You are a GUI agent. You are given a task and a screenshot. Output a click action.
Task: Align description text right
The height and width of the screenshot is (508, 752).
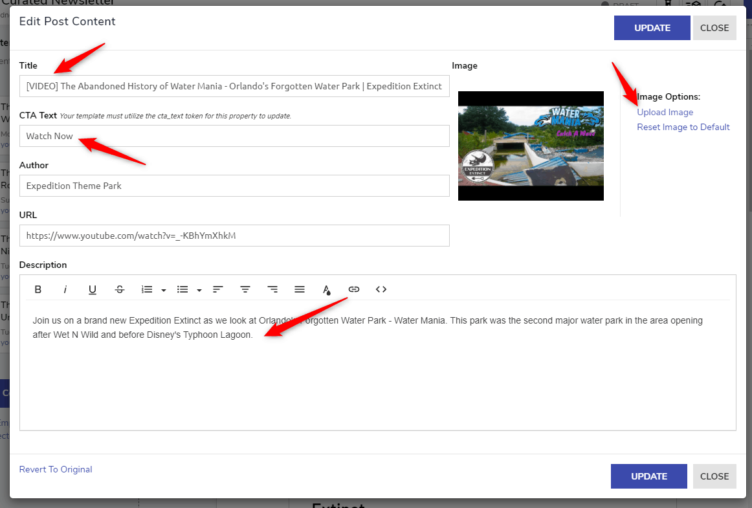pyautogui.click(x=272, y=289)
